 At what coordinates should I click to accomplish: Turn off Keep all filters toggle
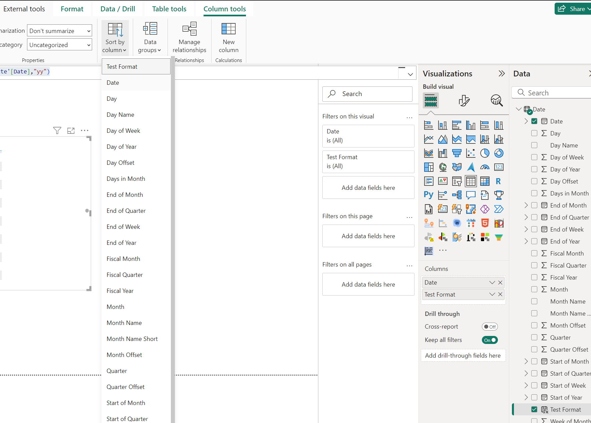pyautogui.click(x=490, y=340)
